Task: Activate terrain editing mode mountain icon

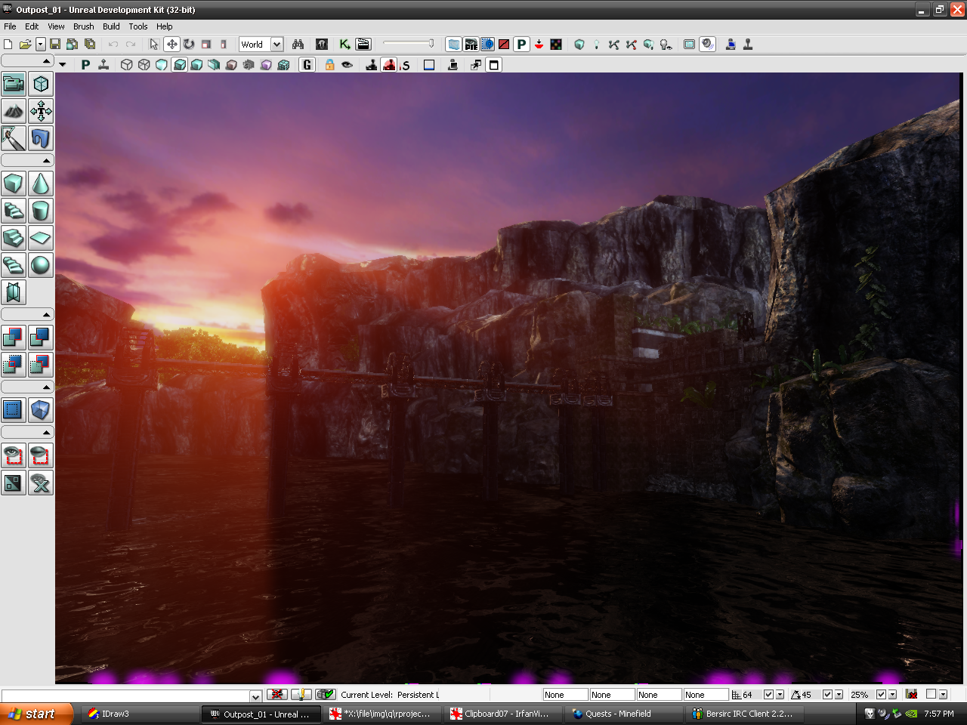Action: pos(14,112)
